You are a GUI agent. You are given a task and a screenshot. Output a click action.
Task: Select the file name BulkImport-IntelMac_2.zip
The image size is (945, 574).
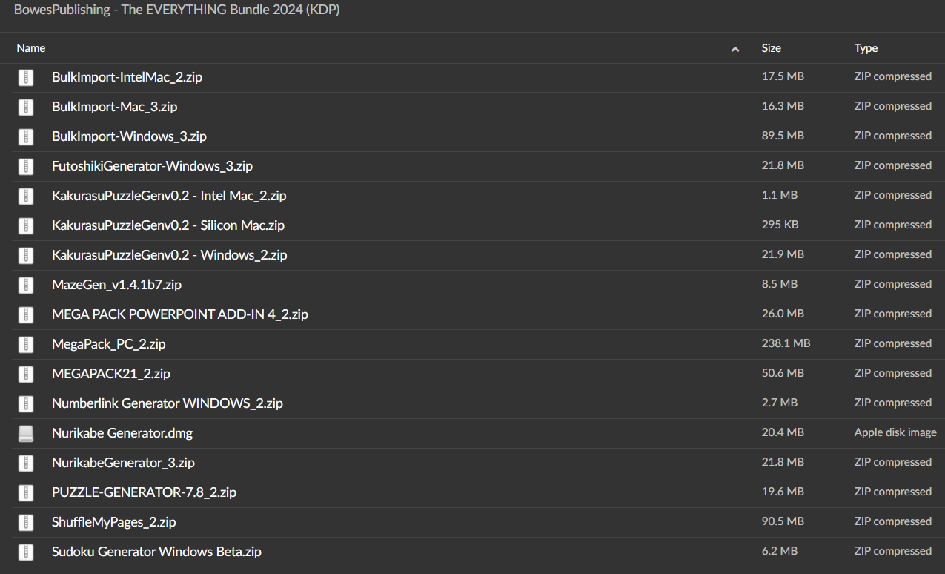(x=127, y=77)
